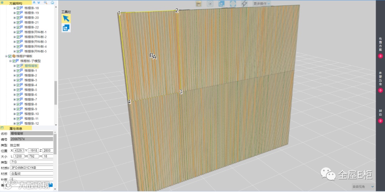385x192 pixels.
Task: Click the flag icon of 栅格背板
Action: tap(22, 66)
